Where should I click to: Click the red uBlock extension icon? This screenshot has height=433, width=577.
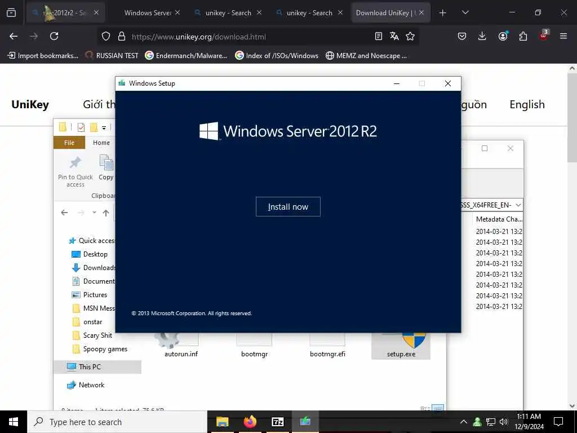pos(544,36)
